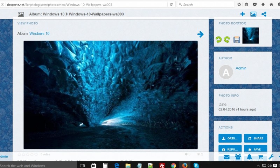Open shopping cart icon in bottom bar
280x168 pixels.
click(260, 157)
